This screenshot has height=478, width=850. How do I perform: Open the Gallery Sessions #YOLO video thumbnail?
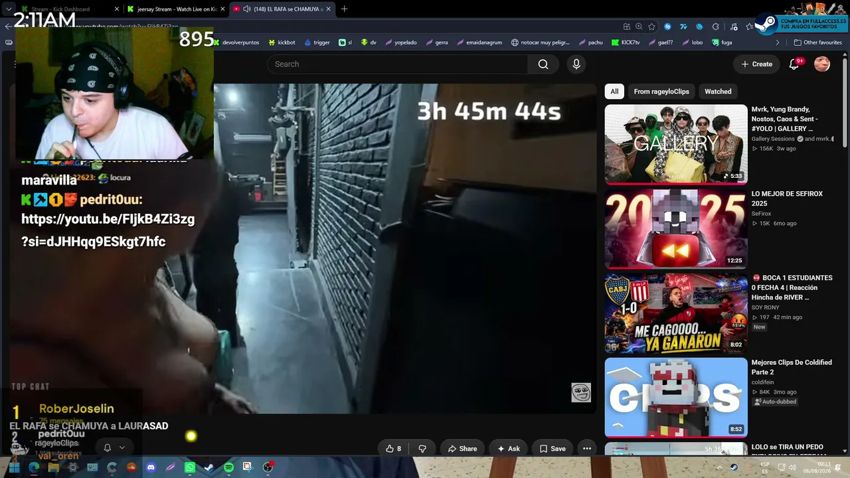point(676,144)
